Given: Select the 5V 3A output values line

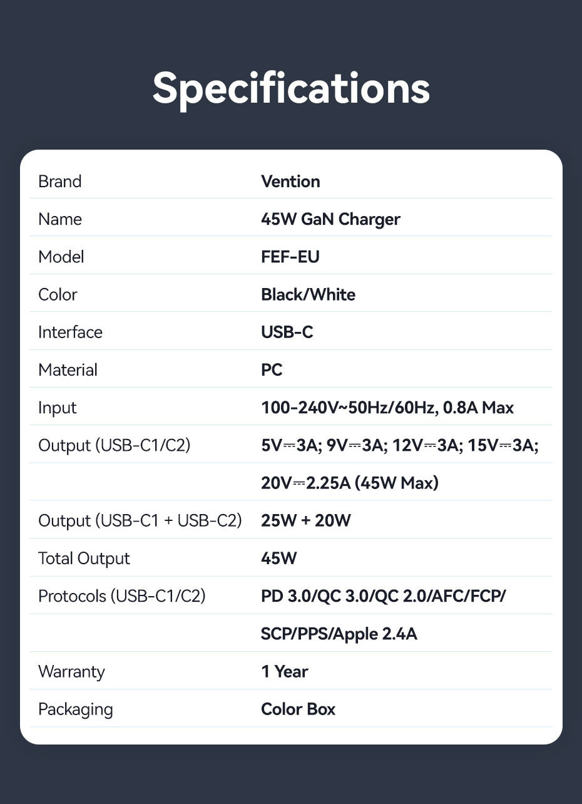Looking at the screenshot, I should click(x=400, y=446).
